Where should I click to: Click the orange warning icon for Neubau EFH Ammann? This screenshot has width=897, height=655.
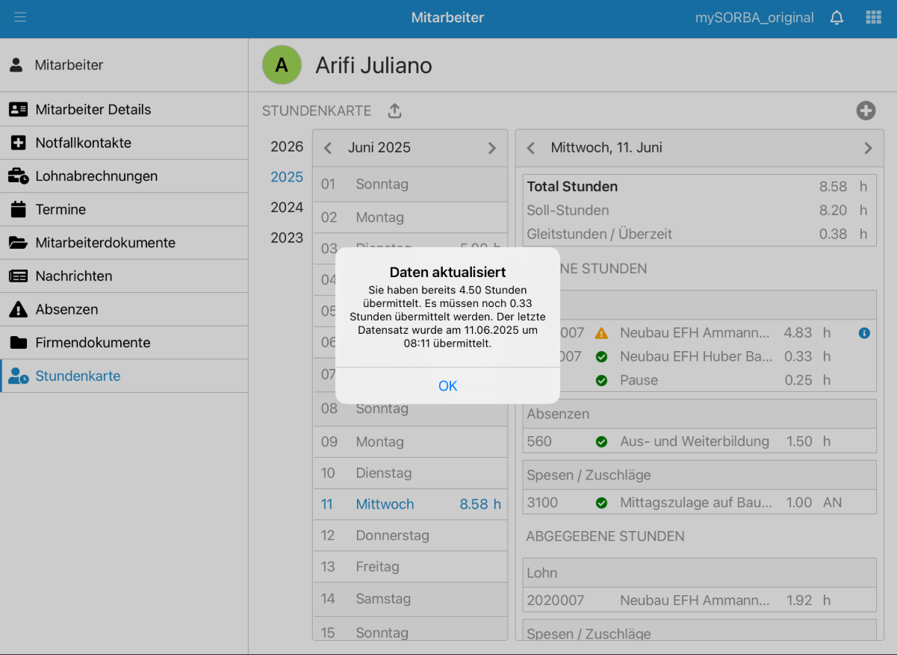(601, 333)
